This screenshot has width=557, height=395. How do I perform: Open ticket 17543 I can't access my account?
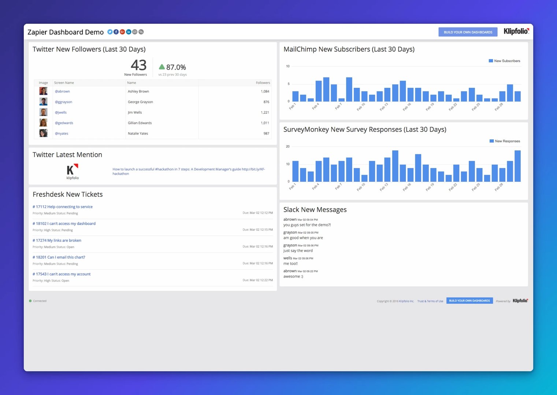point(62,274)
